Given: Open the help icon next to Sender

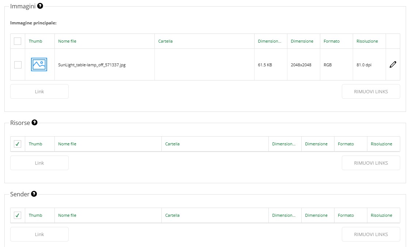Looking at the screenshot, I should [x=34, y=194].
